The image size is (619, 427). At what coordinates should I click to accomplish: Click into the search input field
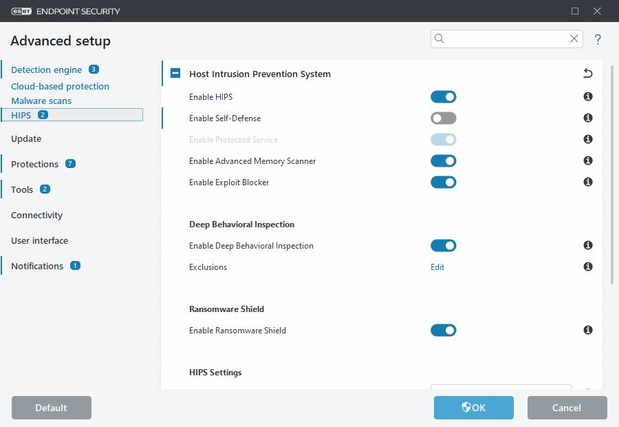click(x=507, y=39)
